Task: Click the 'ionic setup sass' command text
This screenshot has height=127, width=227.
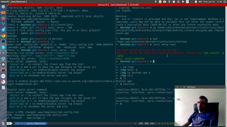Action: pos(164,44)
